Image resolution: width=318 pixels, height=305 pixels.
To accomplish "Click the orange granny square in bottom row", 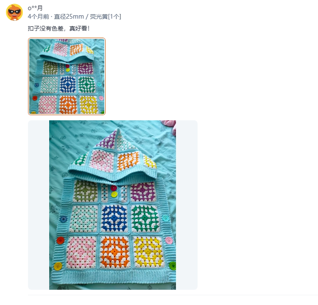I will tap(115, 252).
